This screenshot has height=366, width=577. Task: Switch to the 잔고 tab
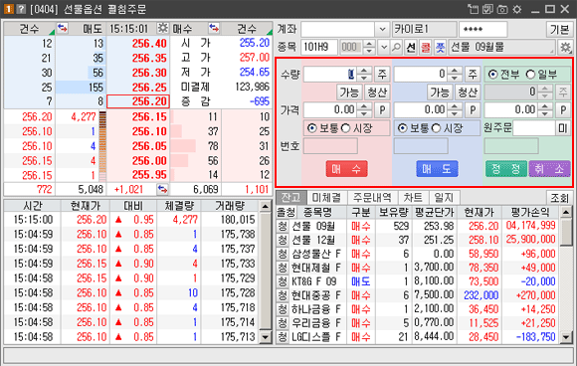(x=290, y=198)
